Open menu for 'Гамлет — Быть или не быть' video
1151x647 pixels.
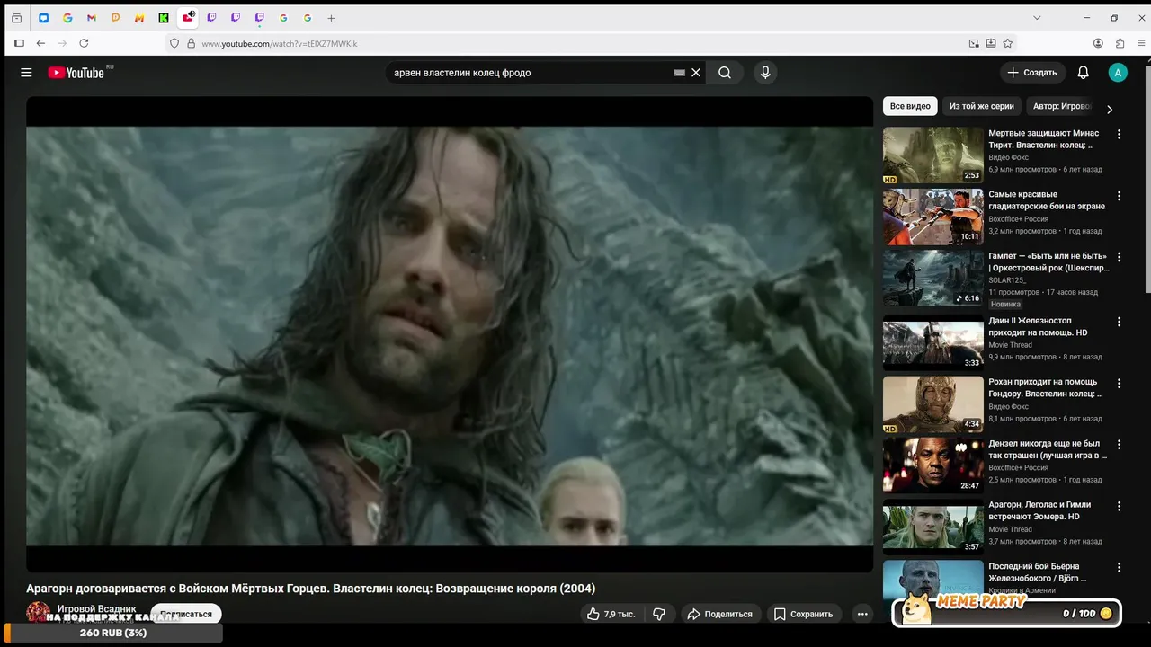point(1120,258)
